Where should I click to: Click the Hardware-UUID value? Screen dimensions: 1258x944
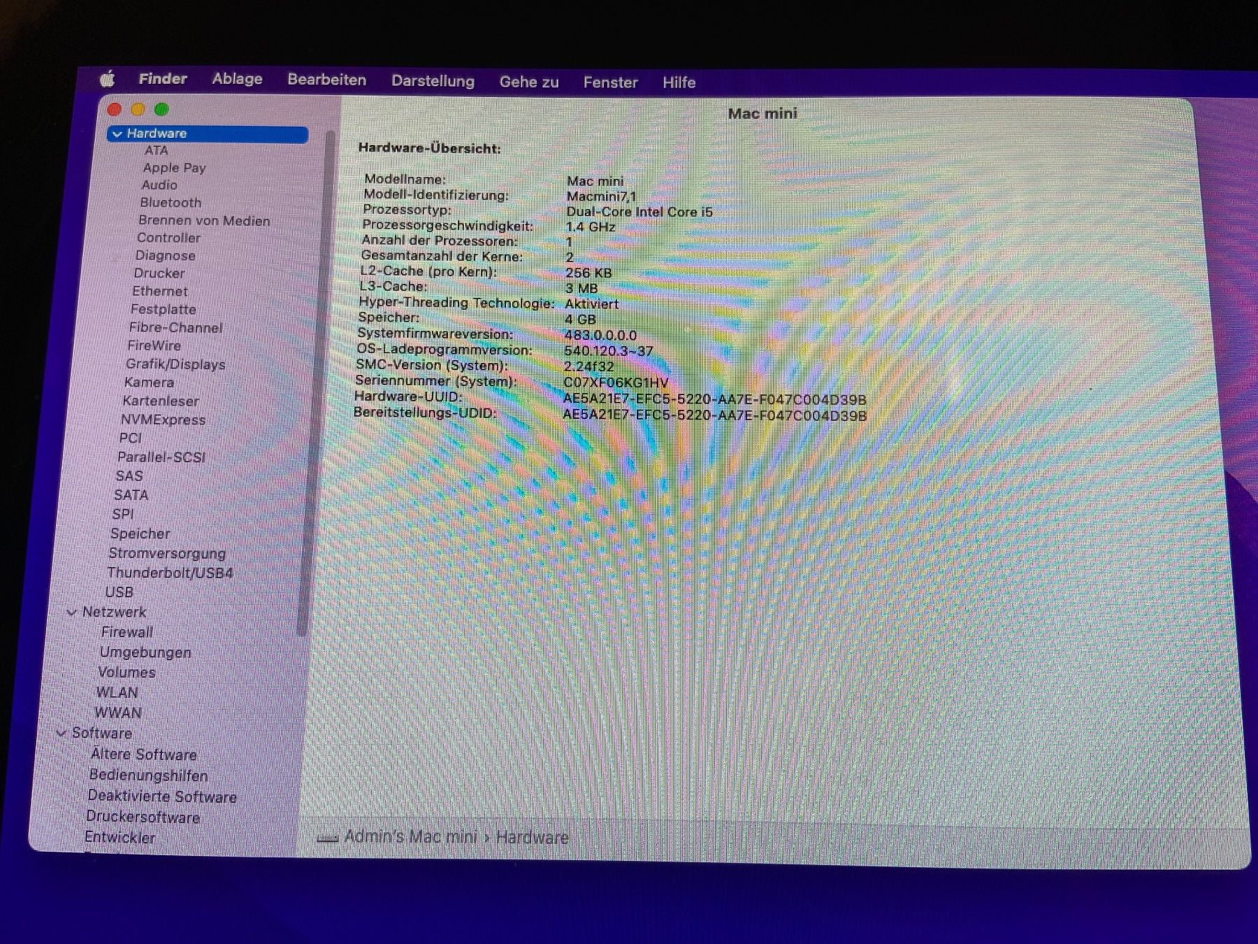point(714,399)
